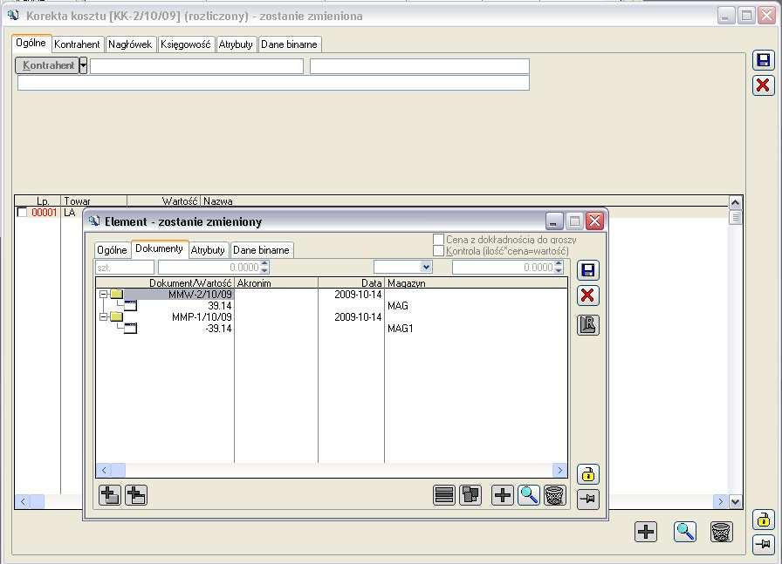Viewport: 782px width, 564px height.
Task: Collapse the MMP-1/10/09 tree node
Action: pos(103,316)
